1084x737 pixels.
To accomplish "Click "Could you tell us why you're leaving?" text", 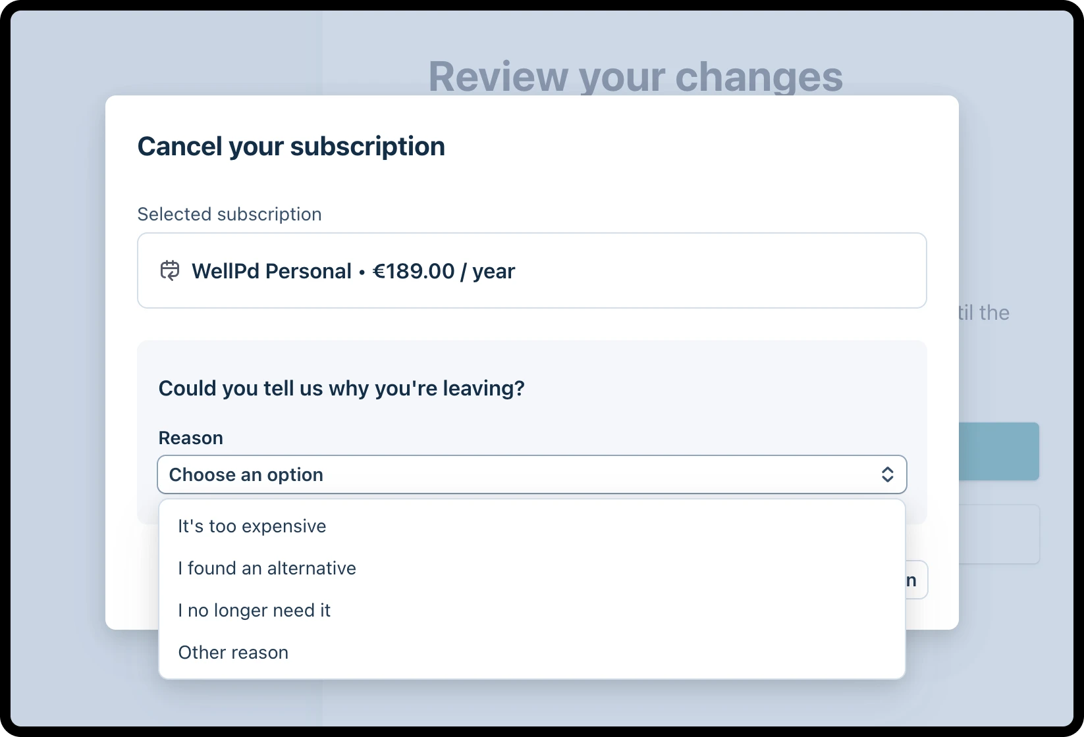I will pos(341,388).
